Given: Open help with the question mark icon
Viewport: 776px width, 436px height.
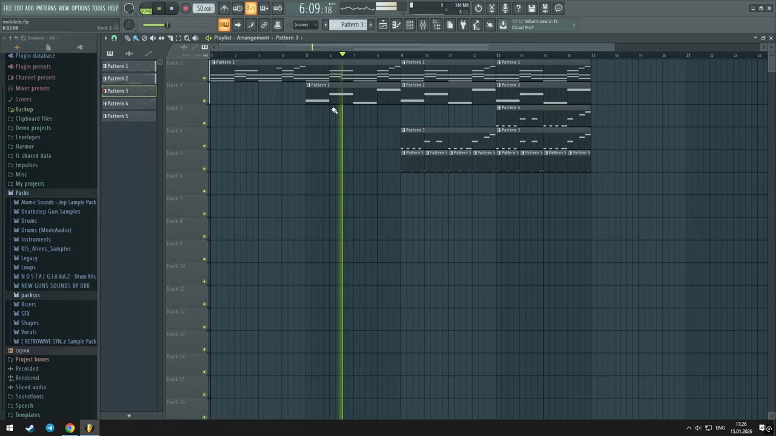Looking at the screenshot, I should click(518, 8).
